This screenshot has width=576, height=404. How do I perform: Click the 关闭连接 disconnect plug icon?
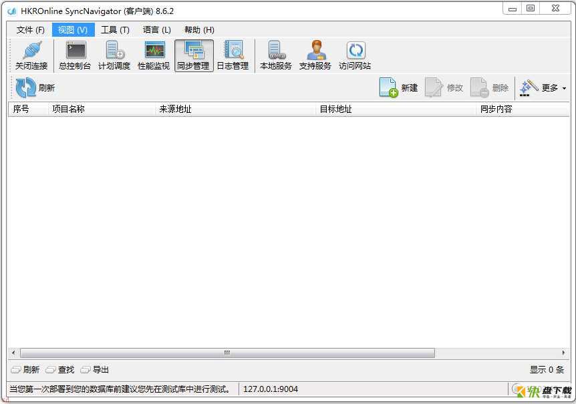click(31, 56)
